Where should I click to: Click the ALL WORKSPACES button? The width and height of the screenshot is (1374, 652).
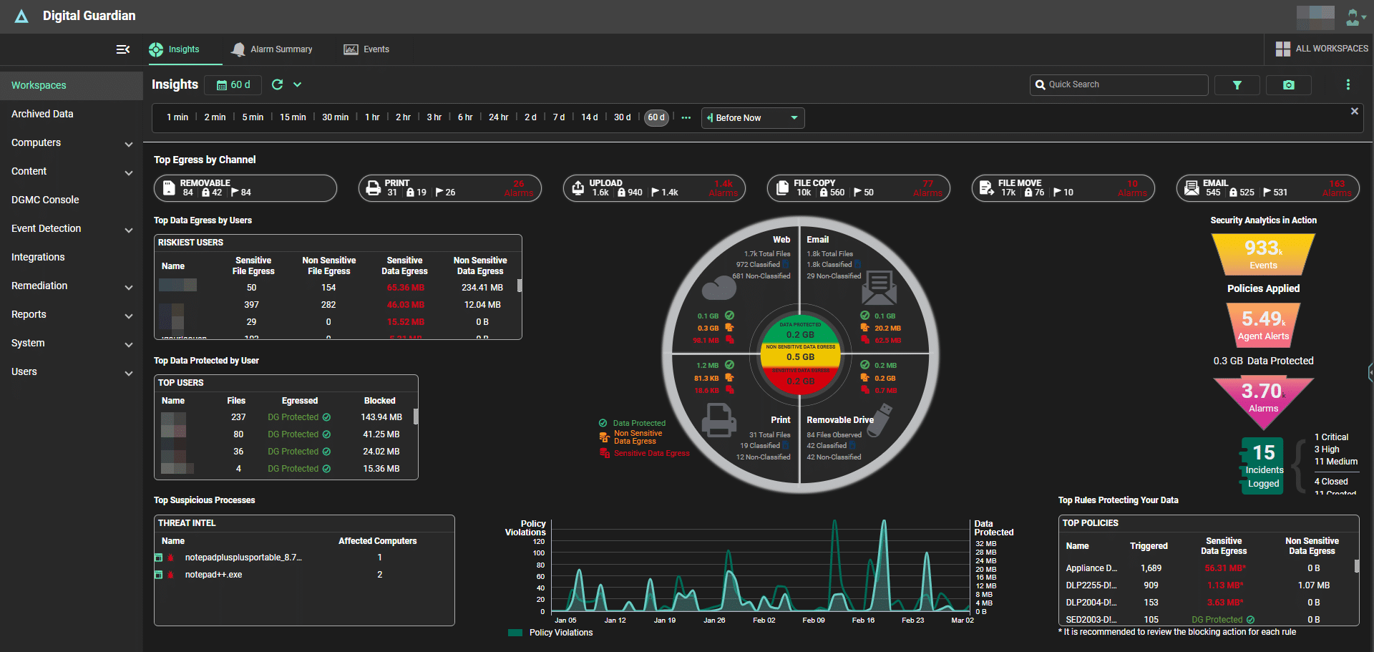click(1321, 49)
